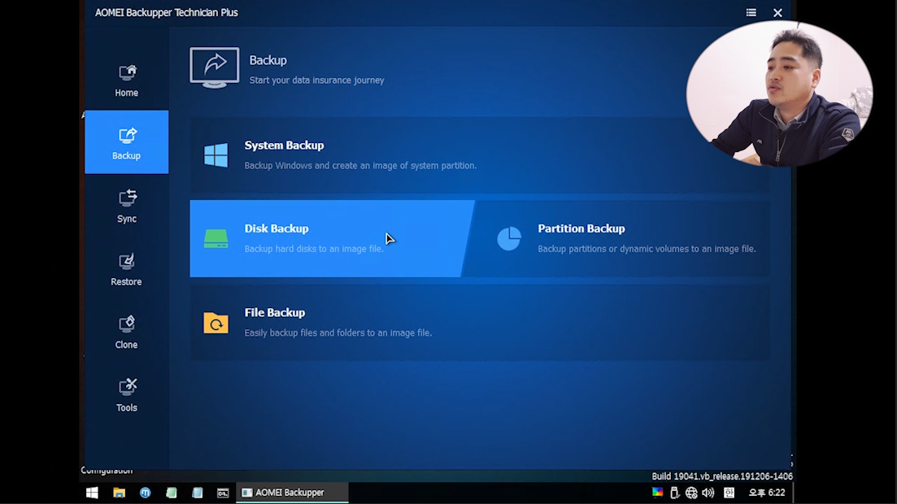This screenshot has width=897, height=504.
Task: Click 'Start your data insurance journey' text
Action: pos(317,80)
